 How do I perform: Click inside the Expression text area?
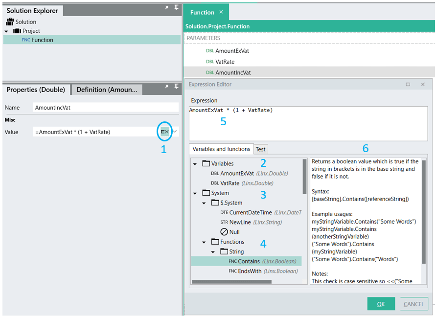[x=308, y=124]
